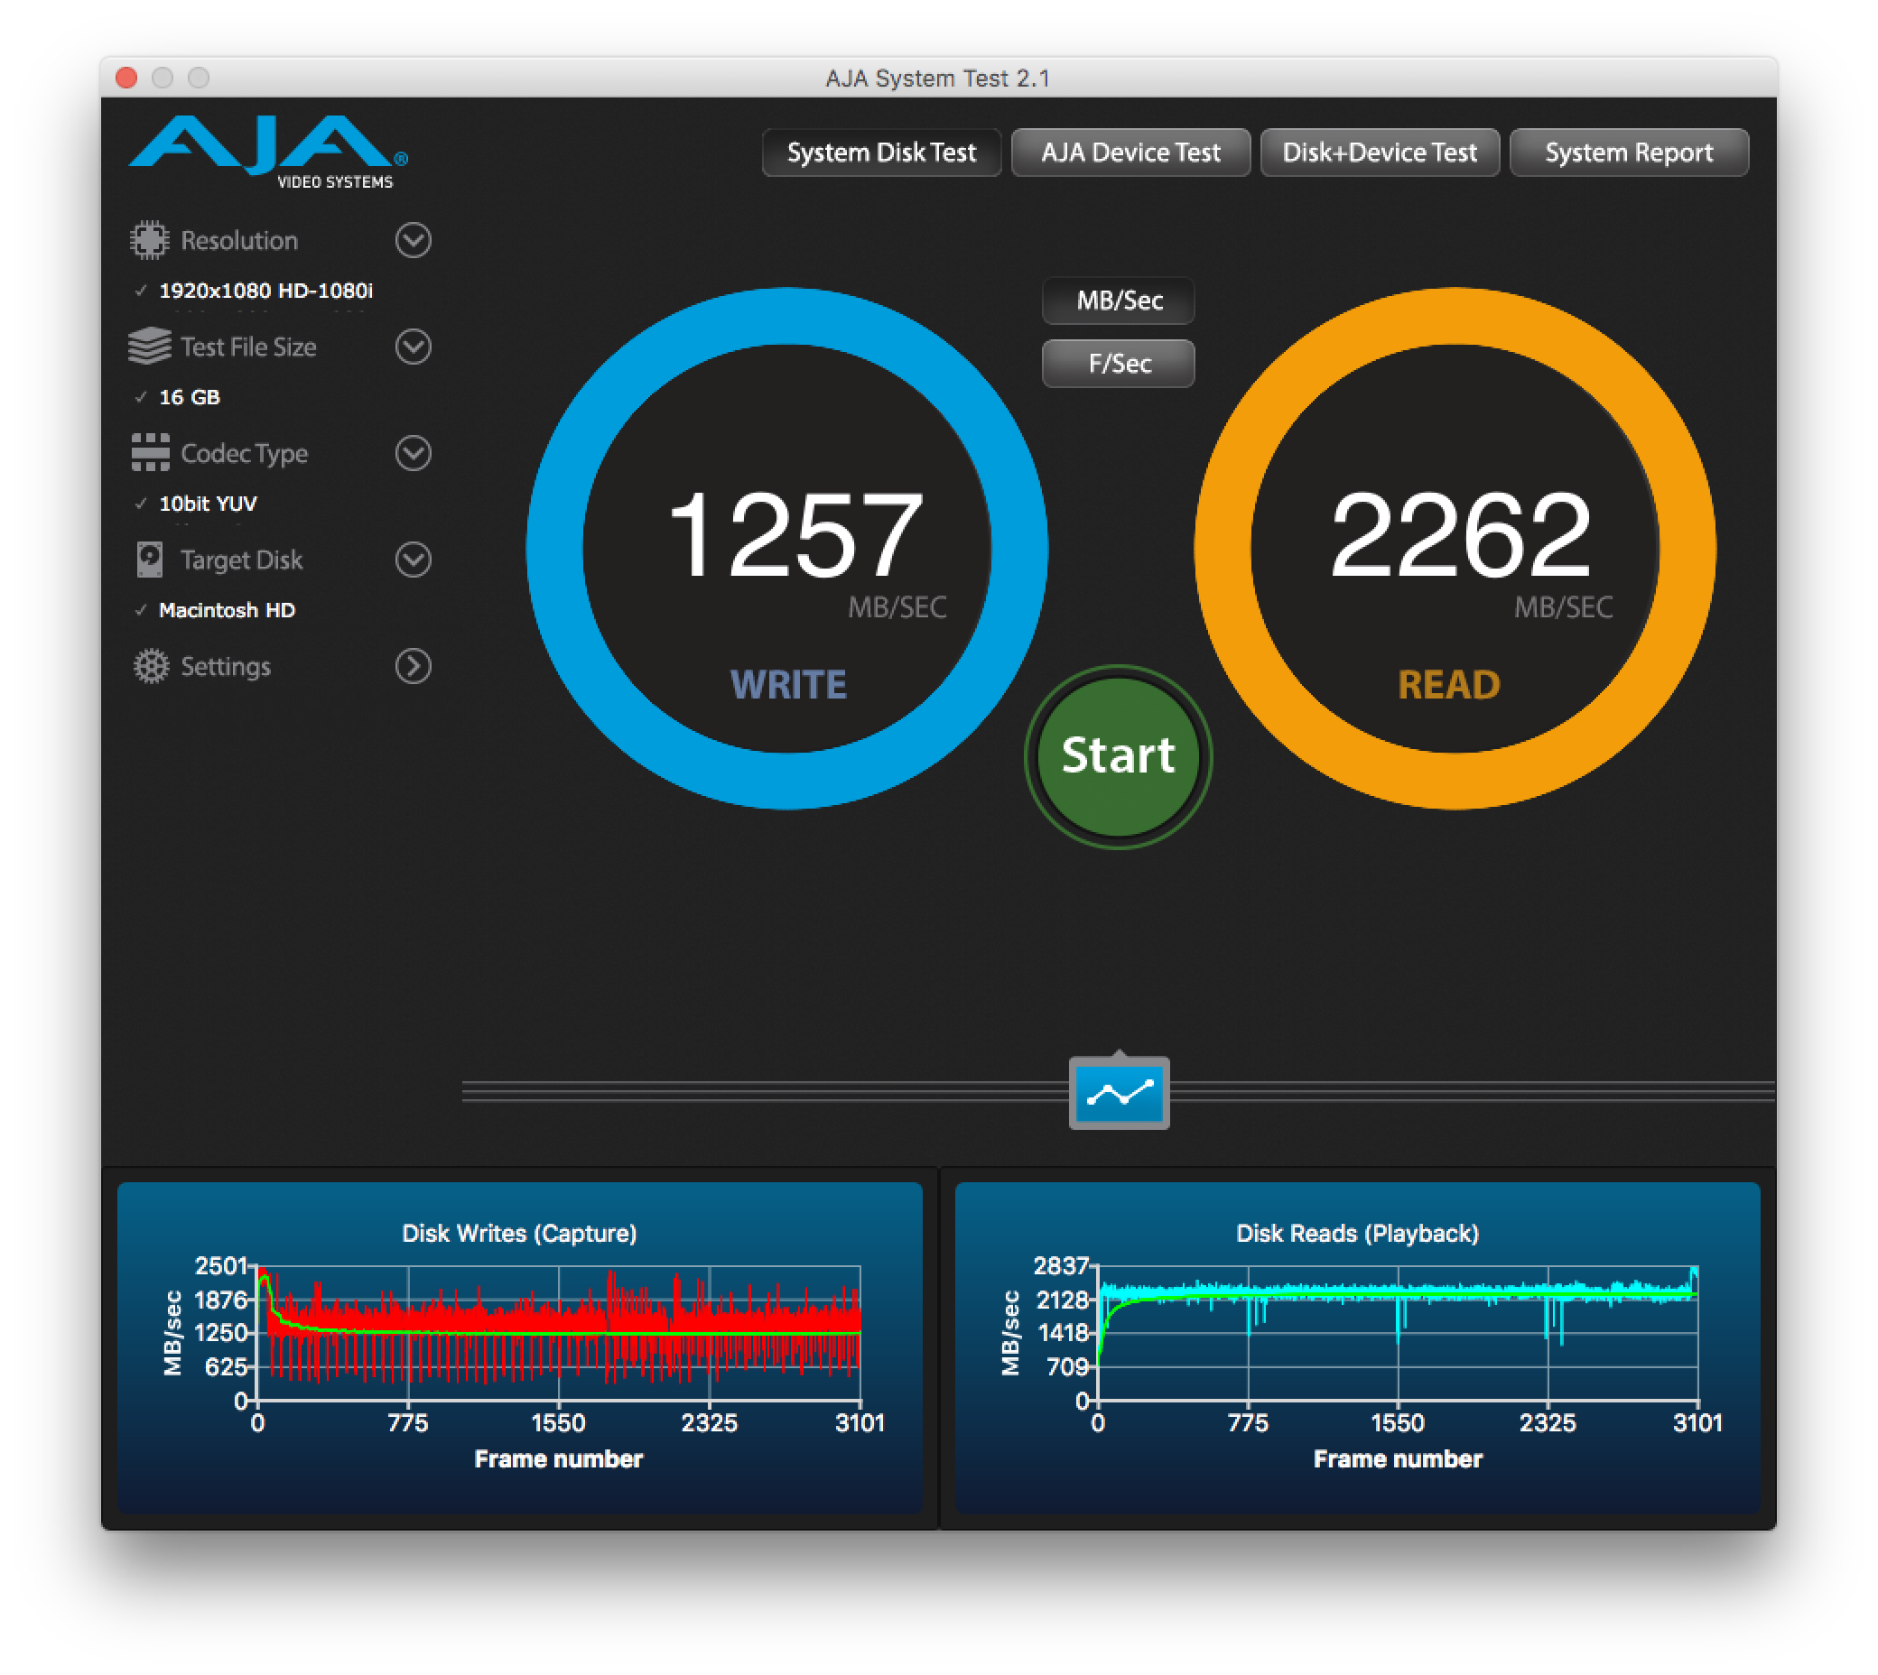The height and width of the screenshot is (1675, 1878).
Task: Click the Test File Size stack icon
Action: click(x=149, y=347)
